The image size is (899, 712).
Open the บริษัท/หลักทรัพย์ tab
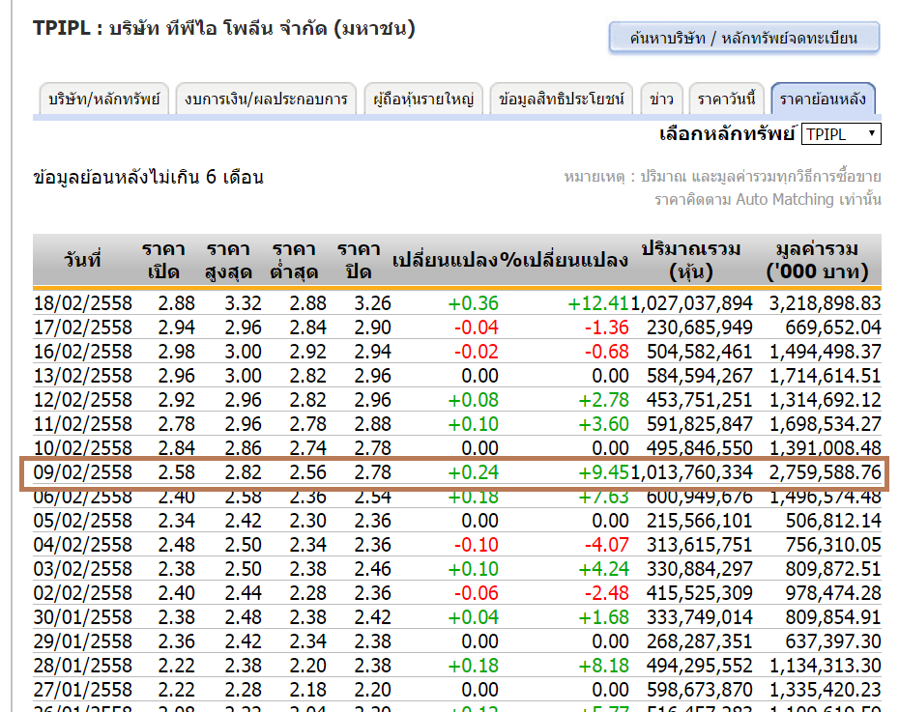[x=104, y=99]
